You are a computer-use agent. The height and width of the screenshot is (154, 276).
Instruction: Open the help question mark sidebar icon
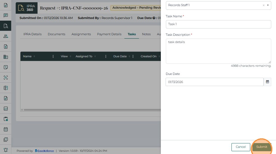tap(6, 139)
